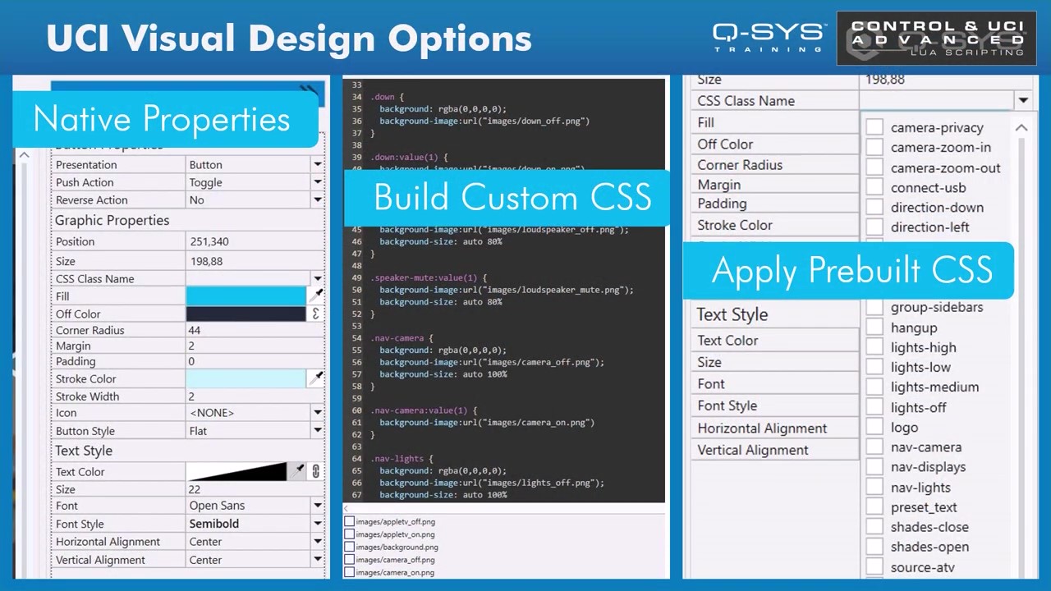Click the Corner Radius value field showing 44
This screenshot has width=1051, height=591.
click(x=246, y=330)
